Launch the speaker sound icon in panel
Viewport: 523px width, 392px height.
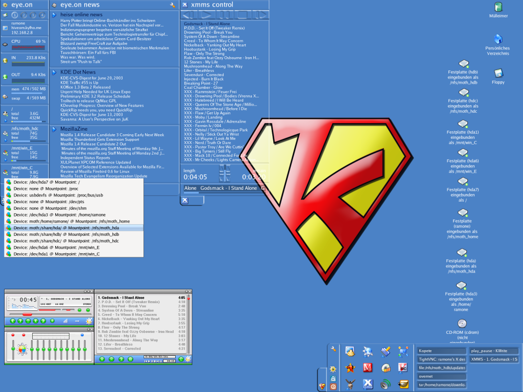point(386,384)
